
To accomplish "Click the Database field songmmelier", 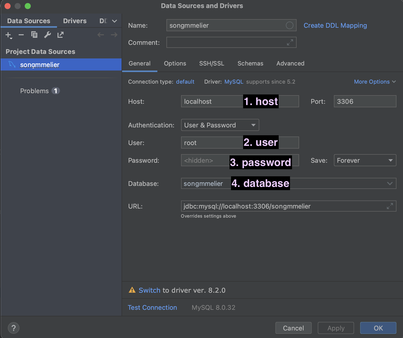I will 289,183.
